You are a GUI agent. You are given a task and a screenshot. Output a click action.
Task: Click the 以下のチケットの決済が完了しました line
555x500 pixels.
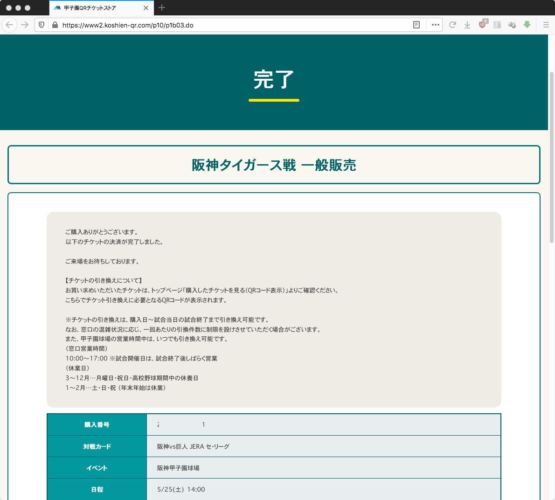[115, 242]
